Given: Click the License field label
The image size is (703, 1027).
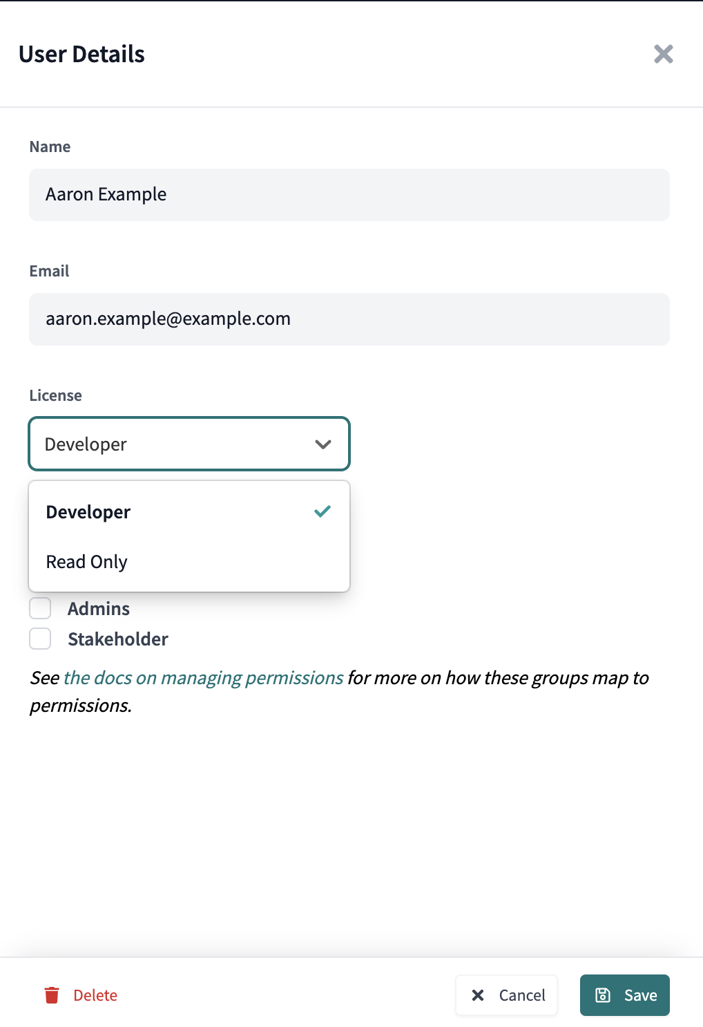Looking at the screenshot, I should [55, 395].
